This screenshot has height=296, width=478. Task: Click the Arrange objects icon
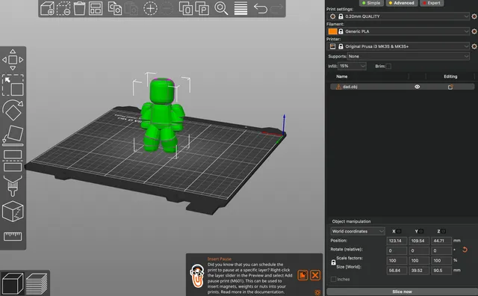coord(96,8)
